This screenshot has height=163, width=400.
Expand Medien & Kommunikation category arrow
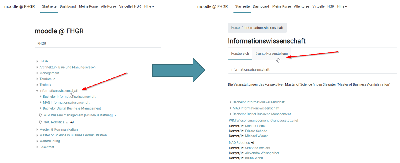[37, 129]
